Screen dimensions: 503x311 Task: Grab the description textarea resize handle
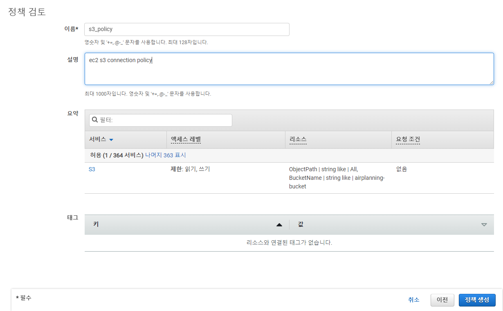point(491,82)
